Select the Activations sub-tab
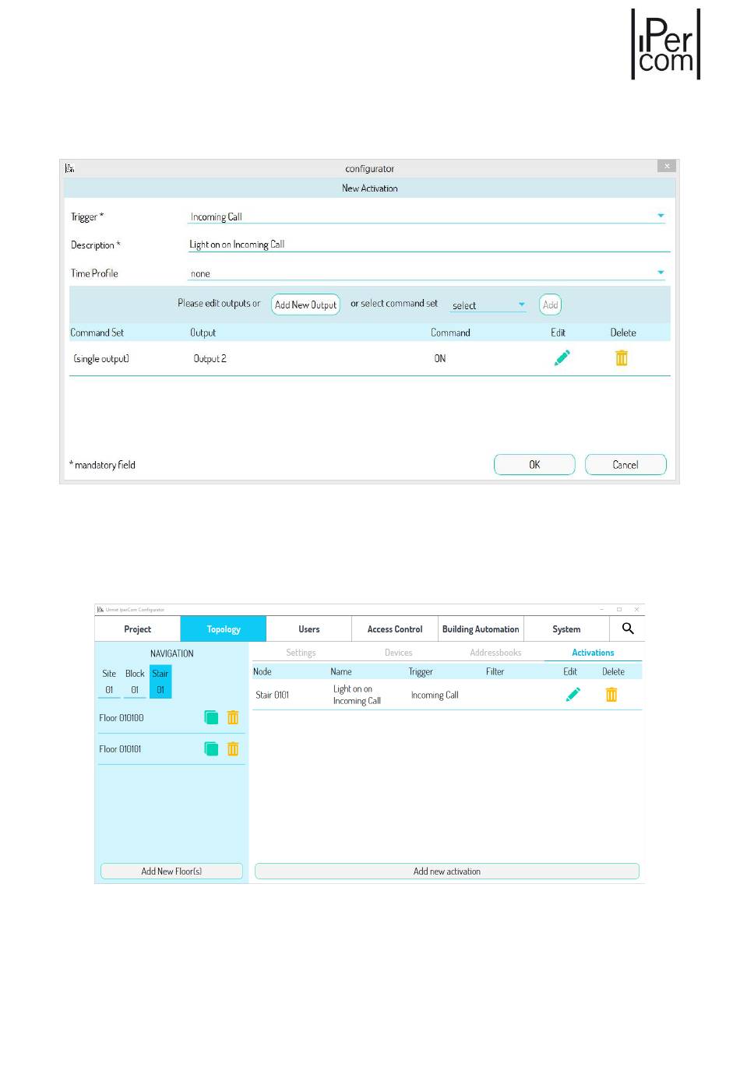The width and height of the screenshot is (740, 1088). click(x=593, y=653)
